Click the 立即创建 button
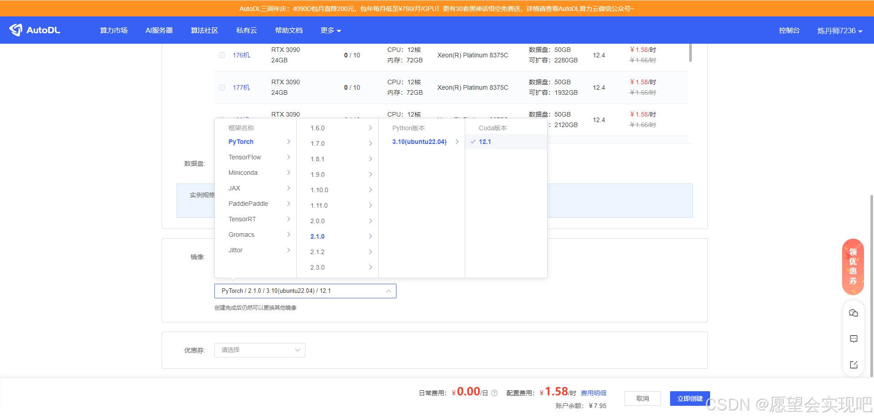This screenshot has height=419, width=874. click(690, 399)
